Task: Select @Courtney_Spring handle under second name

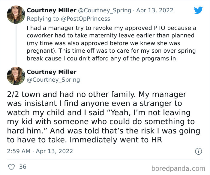Action: [53, 80]
